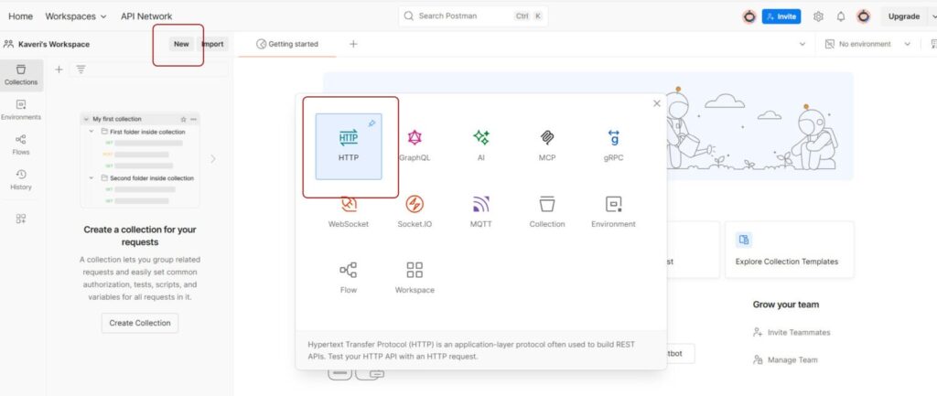Collapse My first collection
937x396 pixels.
point(86,119)
